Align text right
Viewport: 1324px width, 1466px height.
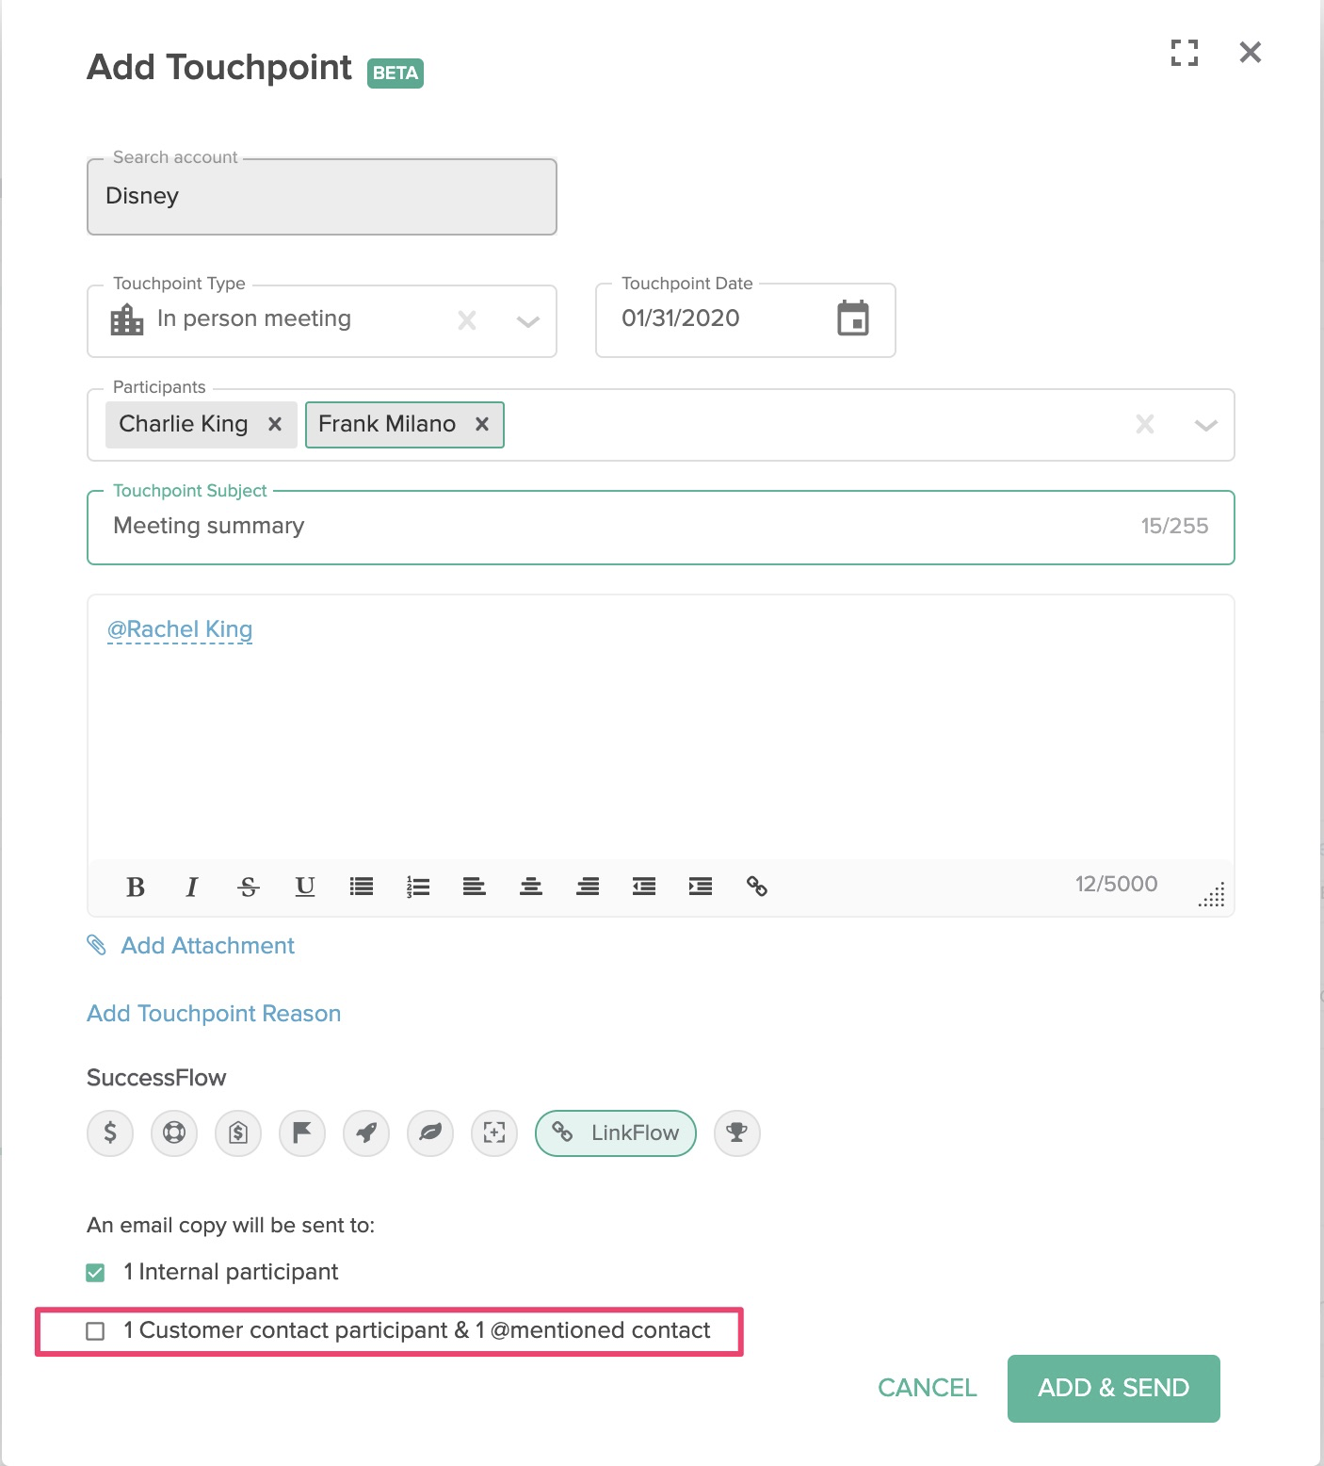588,887
